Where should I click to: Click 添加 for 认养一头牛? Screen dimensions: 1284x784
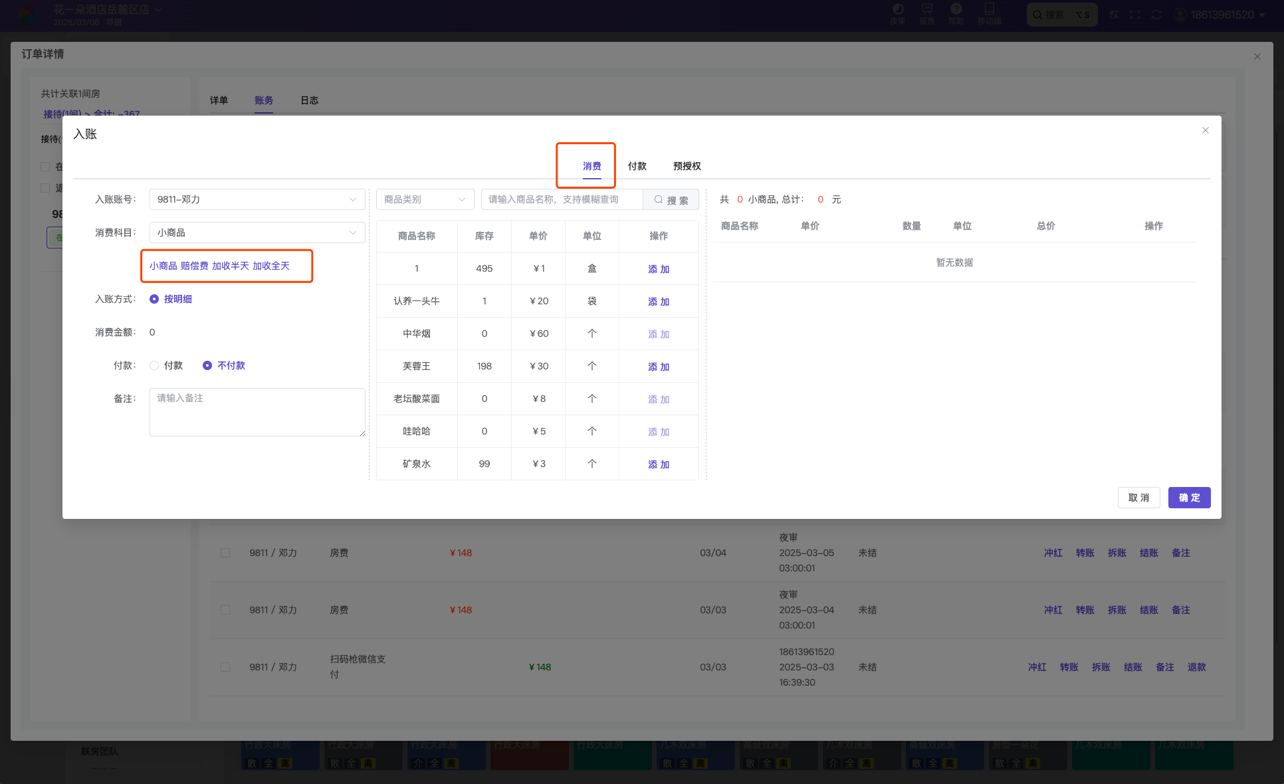coord(659,302)
